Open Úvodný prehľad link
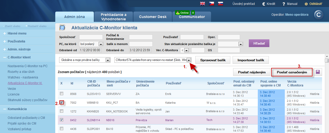329x133 pixels. 244,4
